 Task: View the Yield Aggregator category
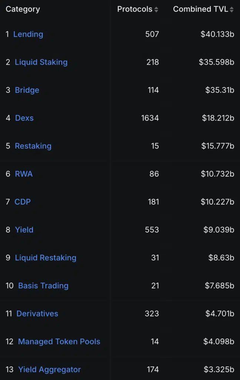[49, 370]
